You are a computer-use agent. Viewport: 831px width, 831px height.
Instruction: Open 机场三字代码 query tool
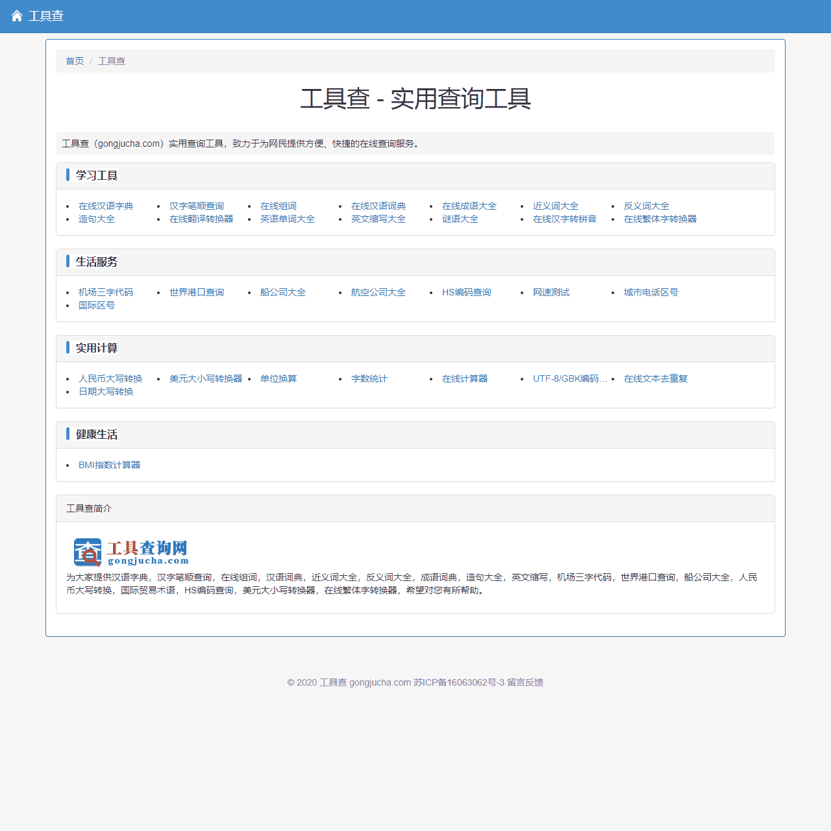click(106, 292)
